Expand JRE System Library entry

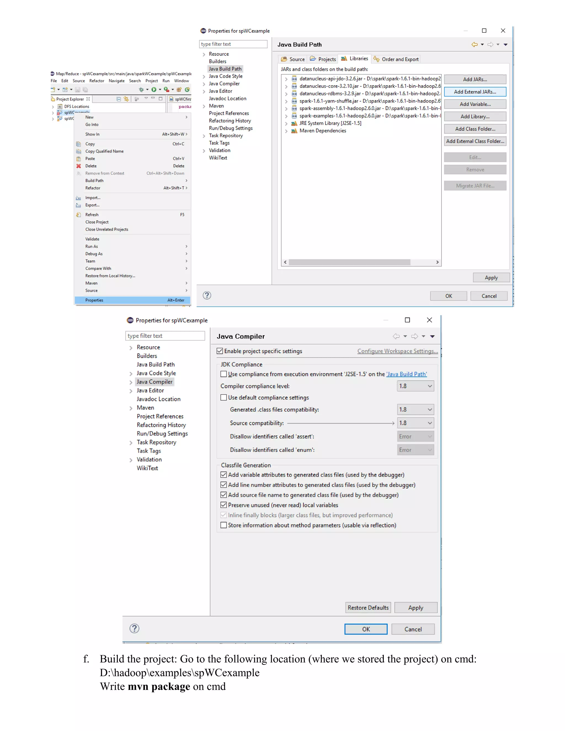(286, 124)
